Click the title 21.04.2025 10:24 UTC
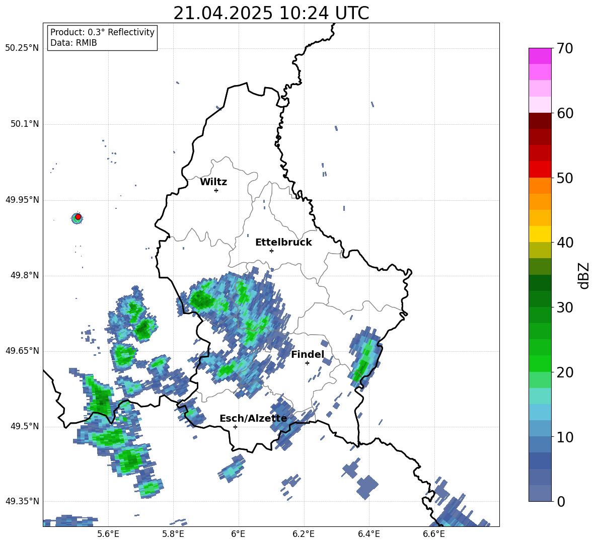 click(x=271, y=13)
